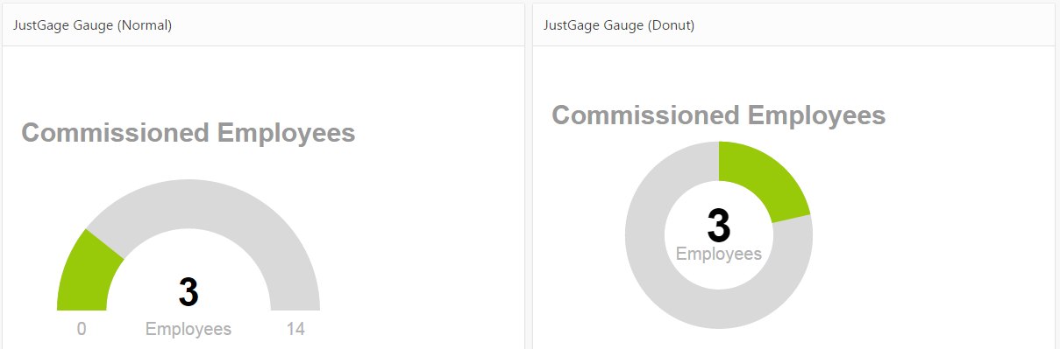1060x349 pixels.
Task: Click the Commissioned Employees title in Normal panel
Action: point(189,133)
